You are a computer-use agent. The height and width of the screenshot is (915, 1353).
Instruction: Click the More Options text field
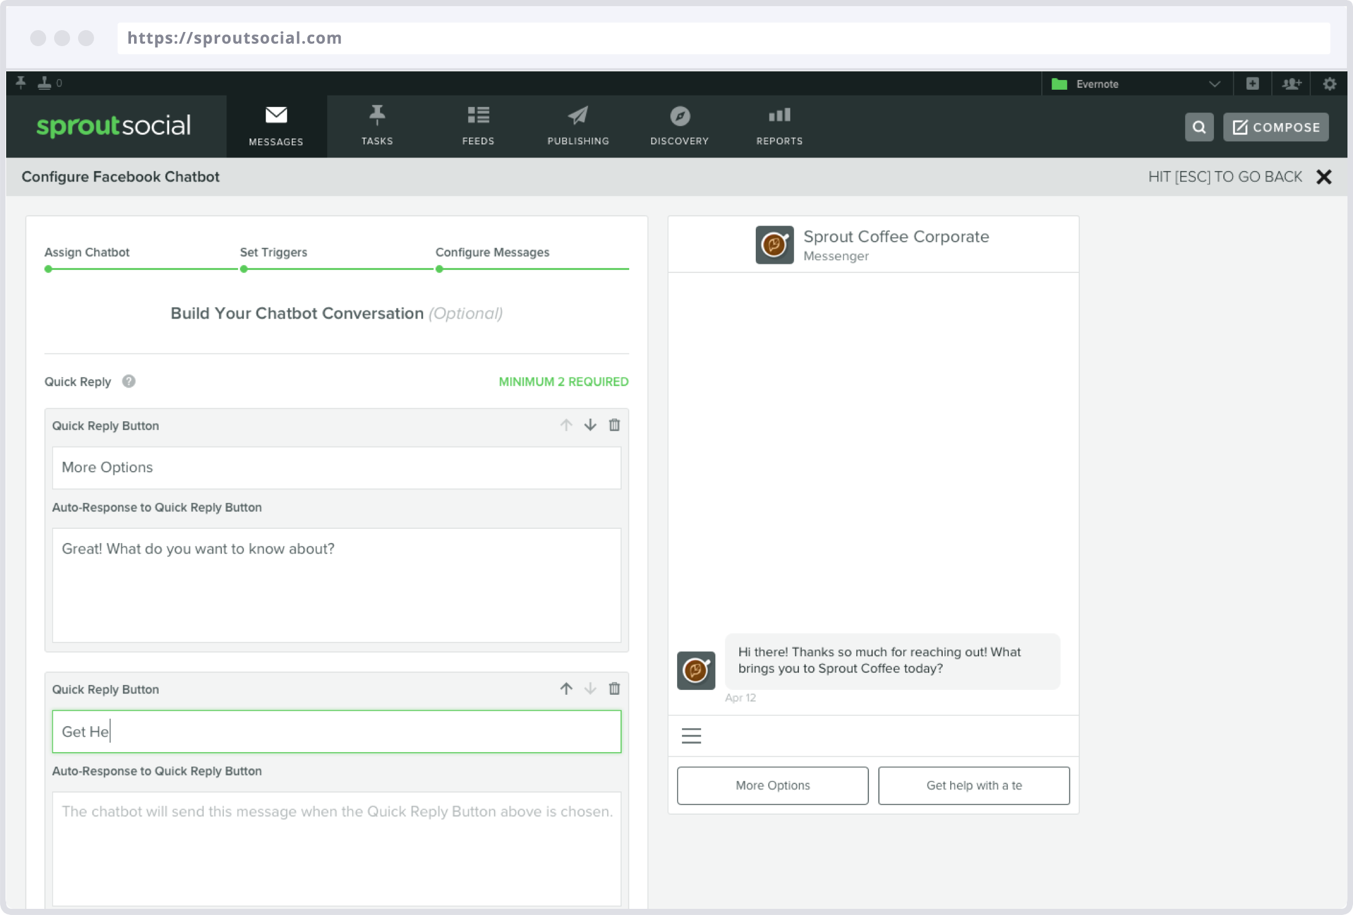(336, 468)
